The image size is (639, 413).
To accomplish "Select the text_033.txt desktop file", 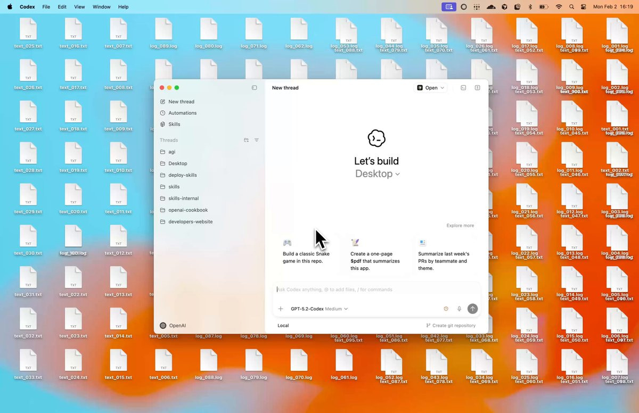I will pos(28,365).
